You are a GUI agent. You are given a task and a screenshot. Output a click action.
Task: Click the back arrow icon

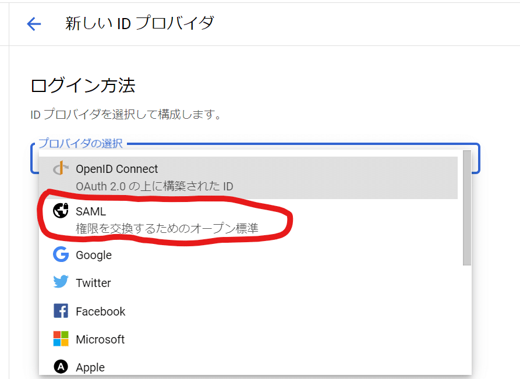point(34,24)
